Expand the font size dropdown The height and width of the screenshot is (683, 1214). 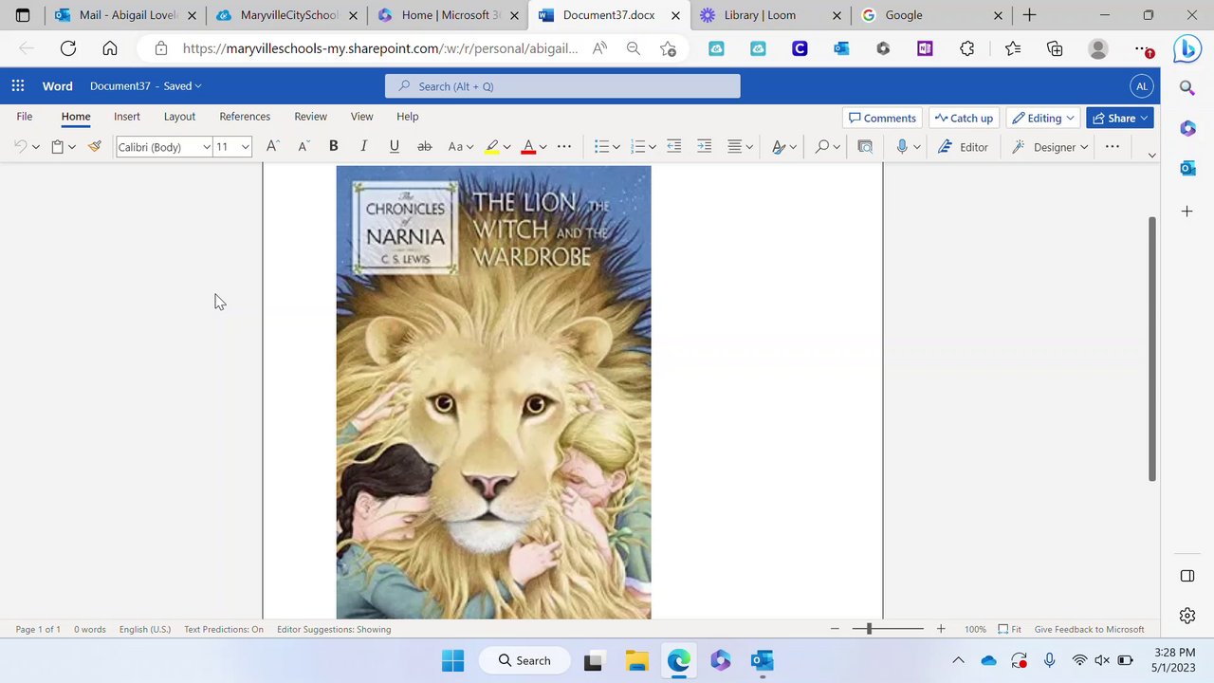tap(245, 147)
